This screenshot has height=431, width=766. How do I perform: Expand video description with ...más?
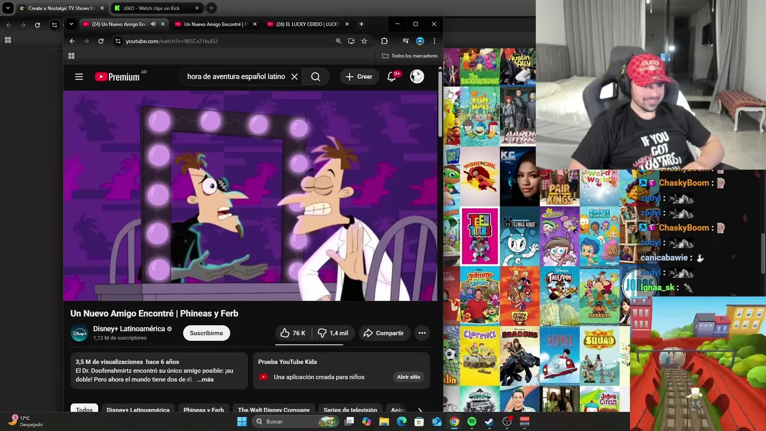pyautogui.click(x=205, y=380)
